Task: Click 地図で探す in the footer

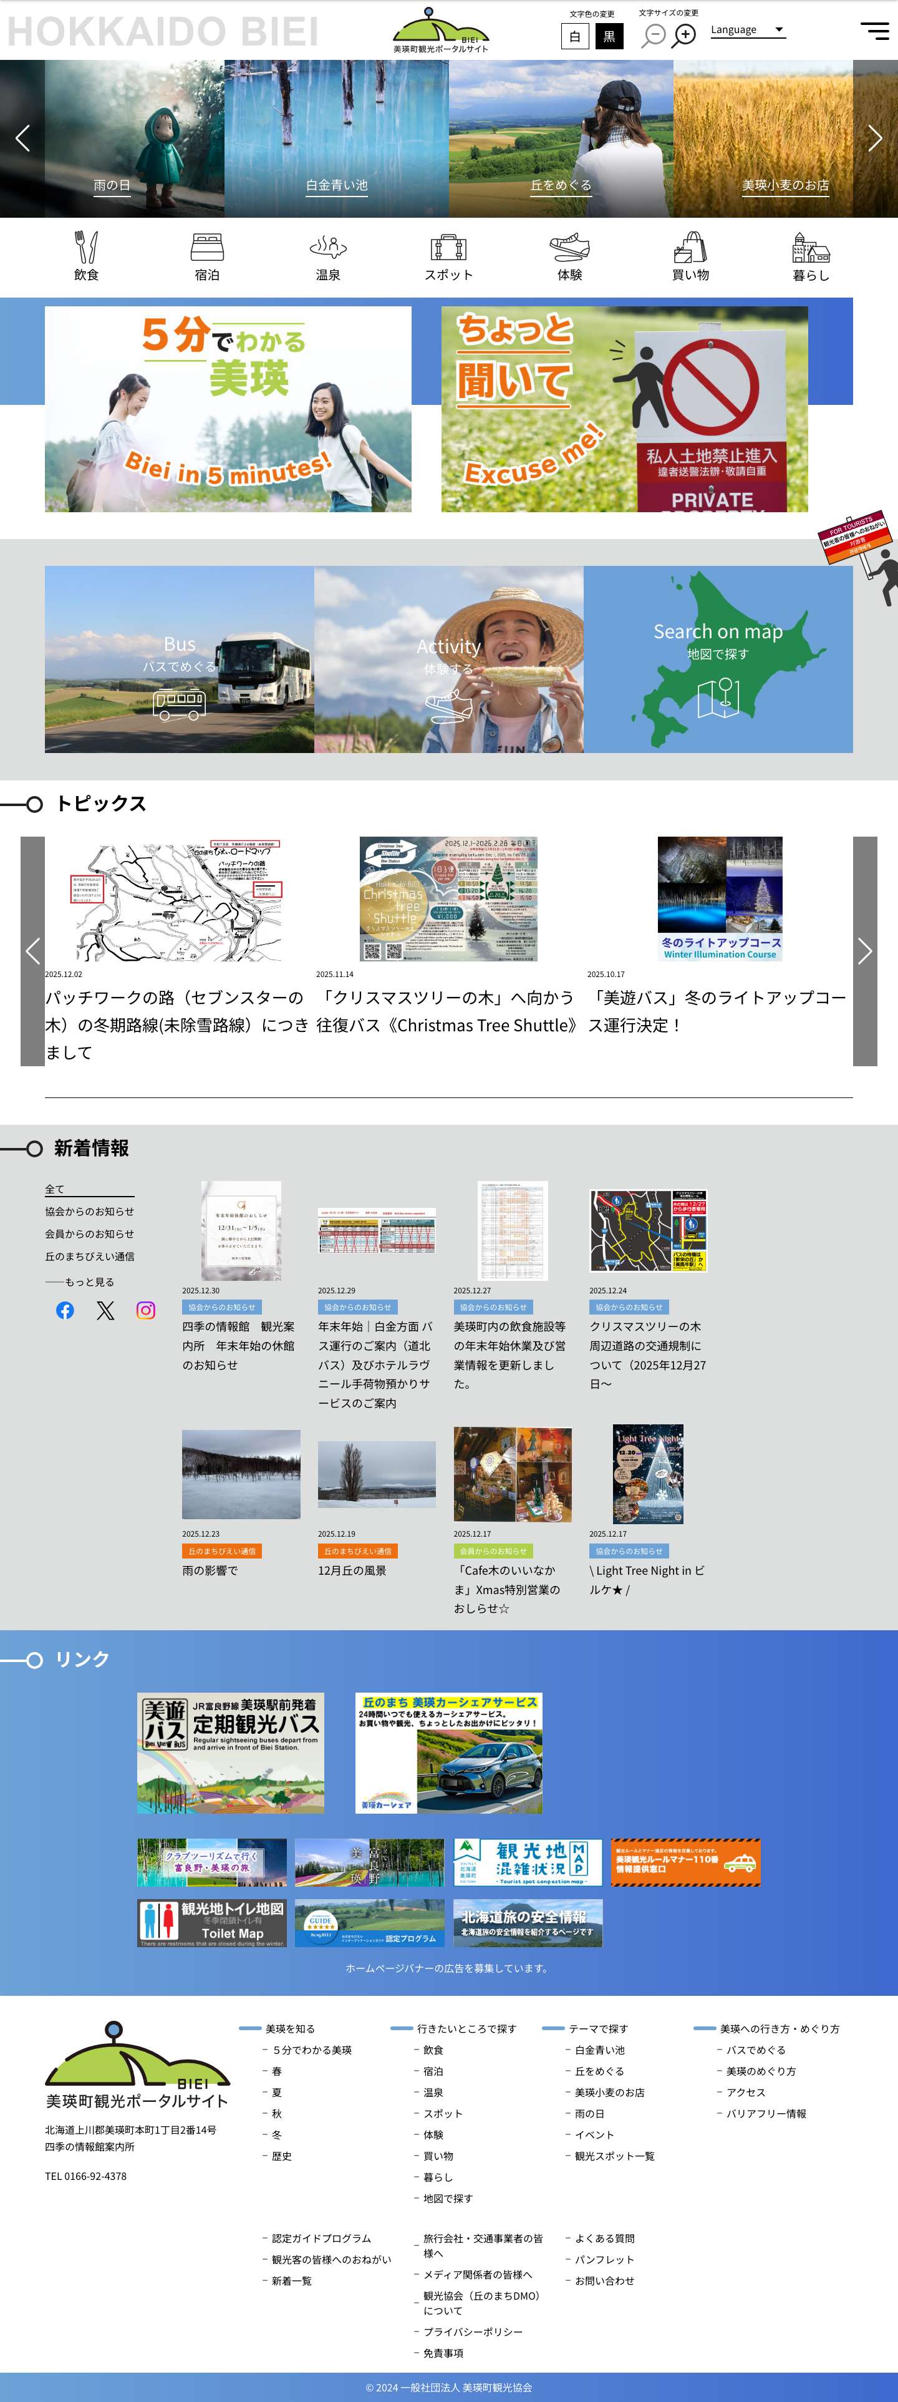Action: pyautogui.click(x=448, y=2198)
